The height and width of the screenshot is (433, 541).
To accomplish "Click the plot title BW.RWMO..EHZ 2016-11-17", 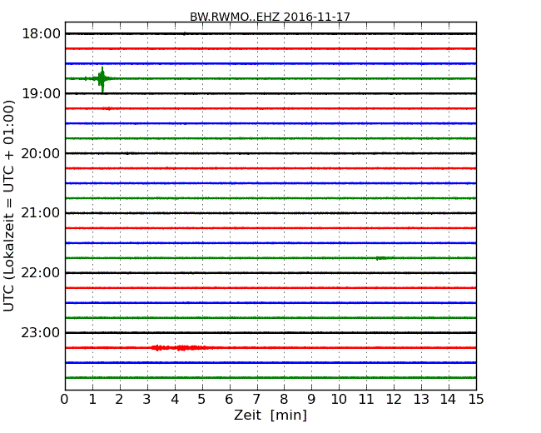I will coord(270,17).
